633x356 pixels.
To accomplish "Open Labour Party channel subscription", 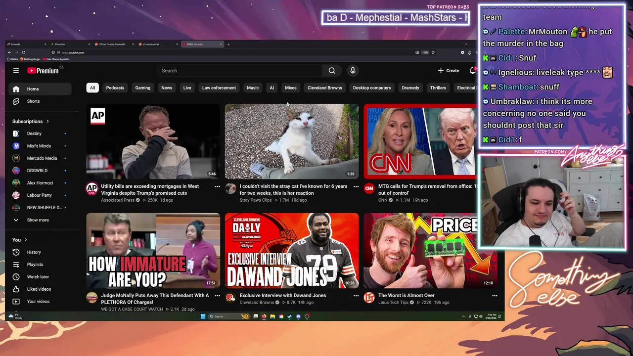I will click(40, 195).
